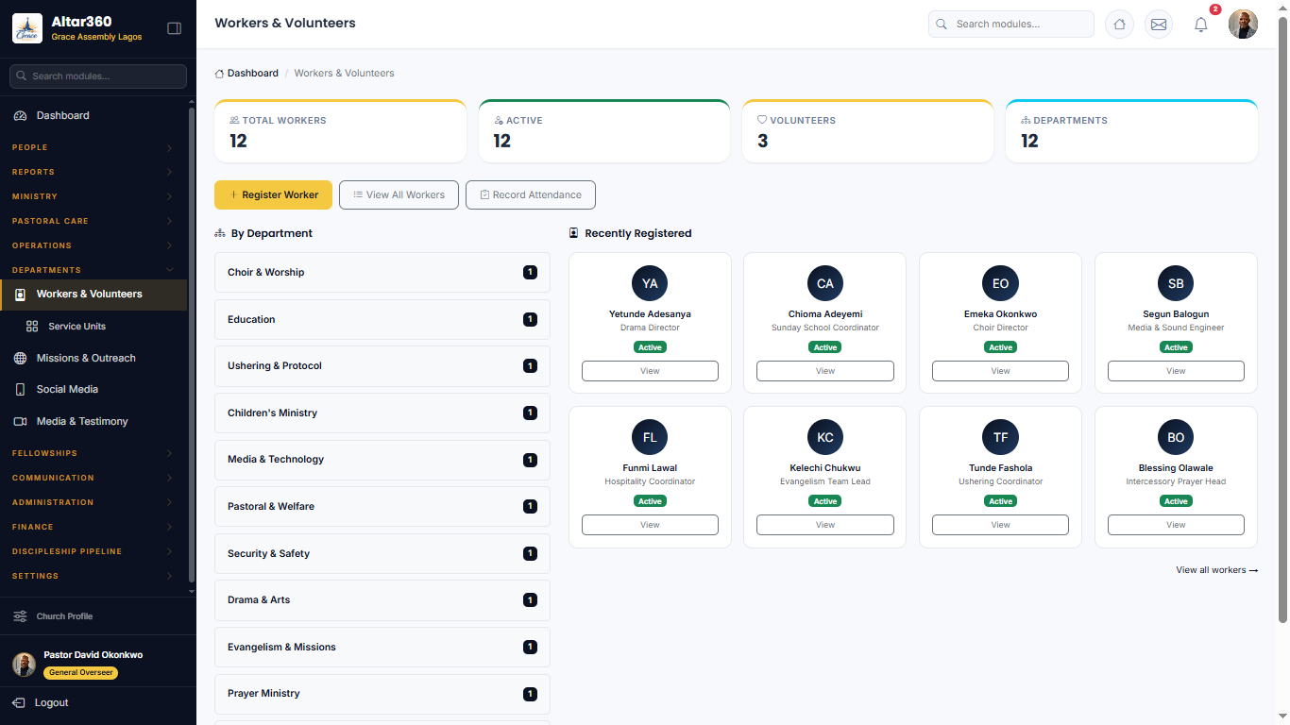Open the Prayer Ministry department row

click(x=382, y=694)
